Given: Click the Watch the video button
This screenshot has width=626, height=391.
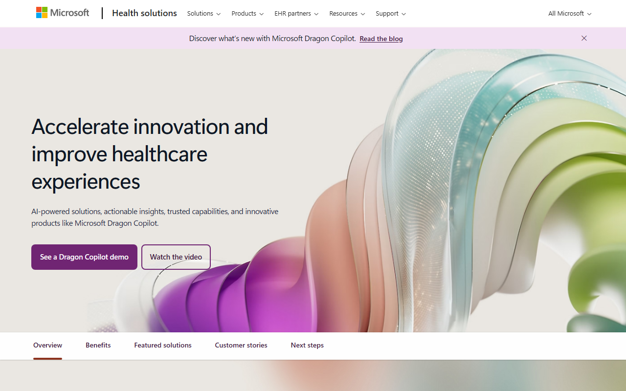Looking at the screenshot, I should (x=176, y=257).
